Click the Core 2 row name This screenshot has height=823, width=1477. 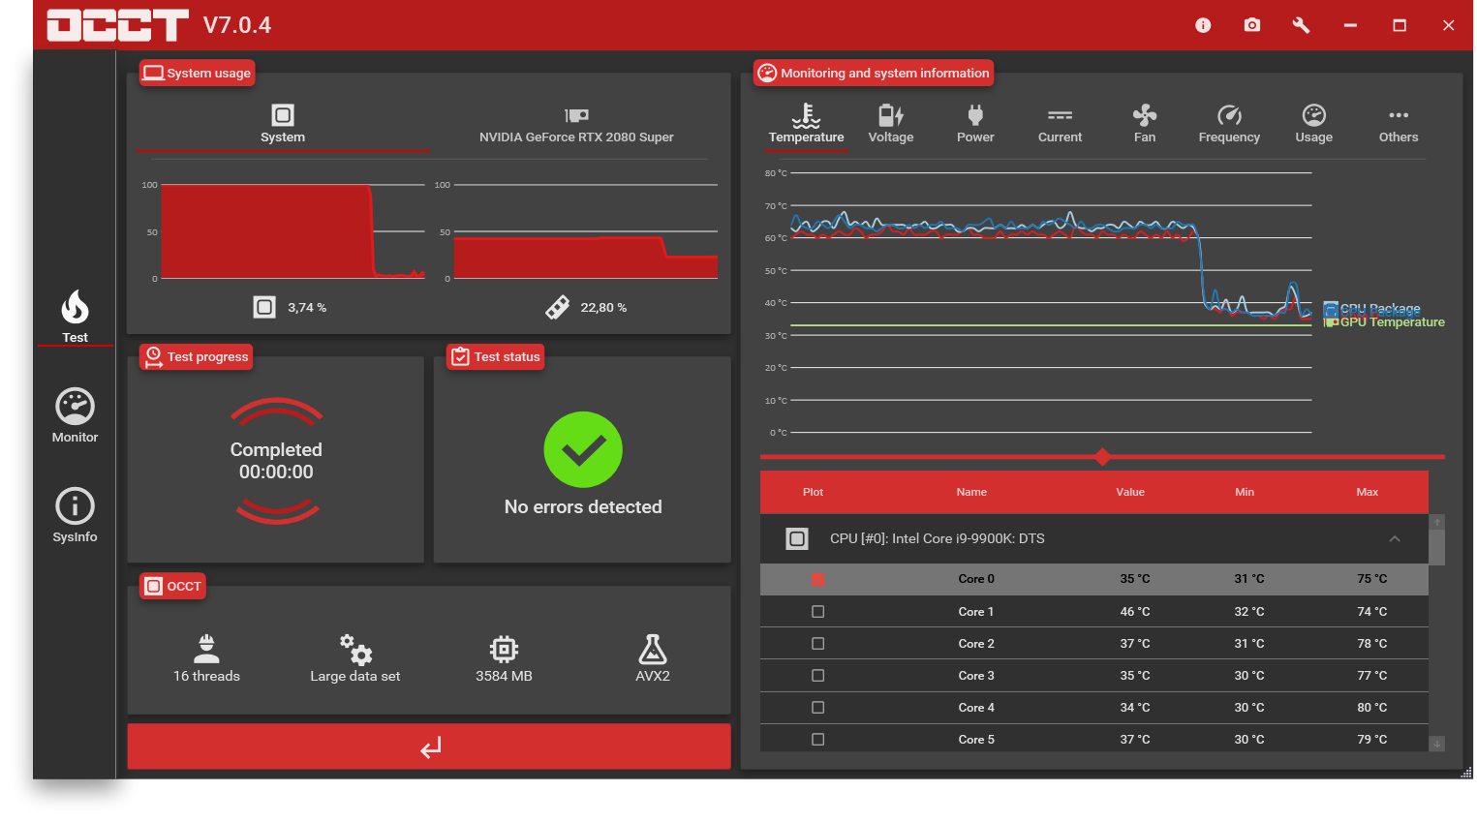coord(976,644)
